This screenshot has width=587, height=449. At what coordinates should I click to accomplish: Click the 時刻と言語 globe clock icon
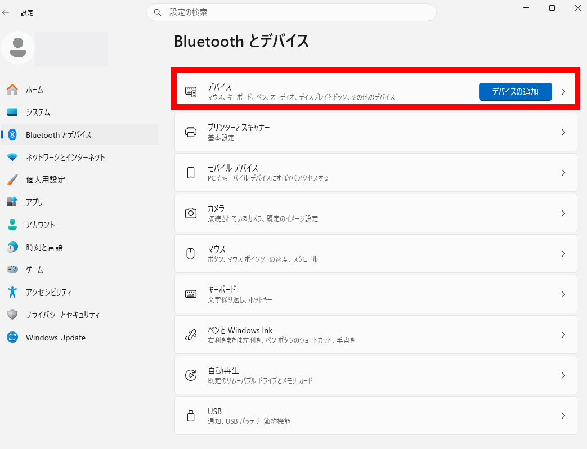[x=12, y=247]
